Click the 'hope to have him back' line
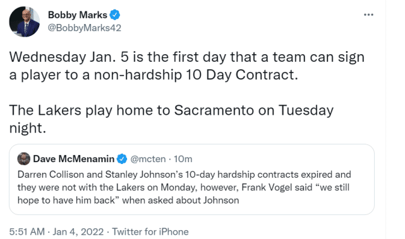The height and width of the screenshot is (239, 405). (x=128, y=201)
